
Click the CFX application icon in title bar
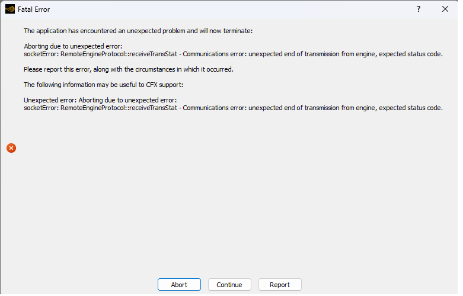(9, 9)
